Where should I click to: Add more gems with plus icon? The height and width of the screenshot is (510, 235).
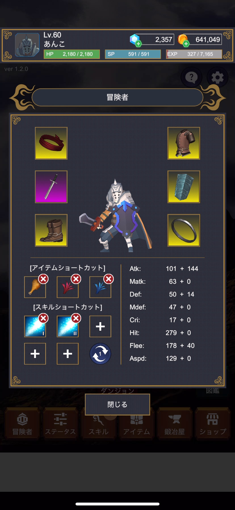pos(139,44)
